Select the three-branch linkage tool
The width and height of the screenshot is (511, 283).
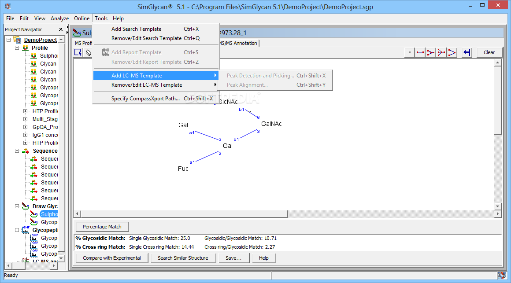[441, 52]
